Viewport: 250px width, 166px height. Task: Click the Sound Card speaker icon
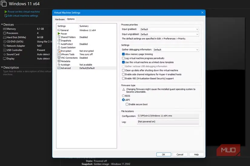[x=5, y=54]
